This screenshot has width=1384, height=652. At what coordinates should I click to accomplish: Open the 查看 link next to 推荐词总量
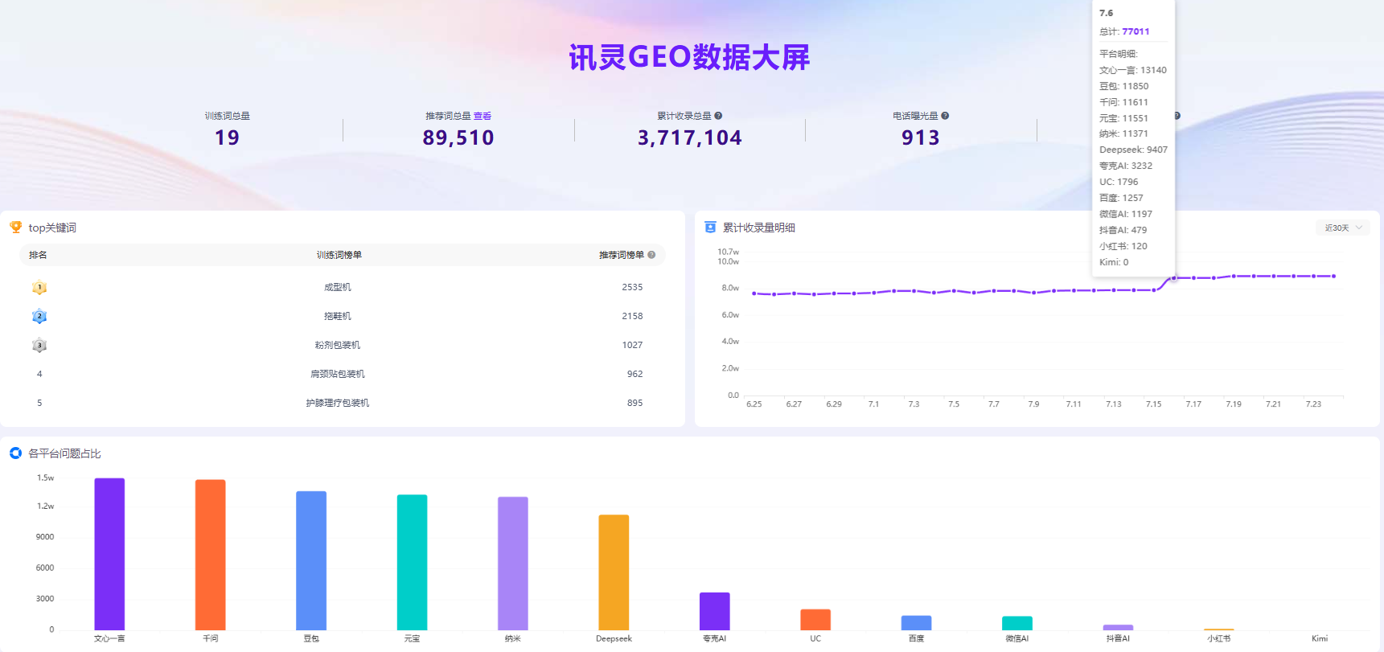tap(483, 116)
